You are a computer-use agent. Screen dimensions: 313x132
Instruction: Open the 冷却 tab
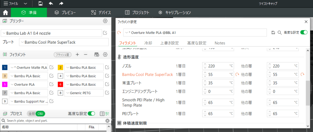coord(148,43)
